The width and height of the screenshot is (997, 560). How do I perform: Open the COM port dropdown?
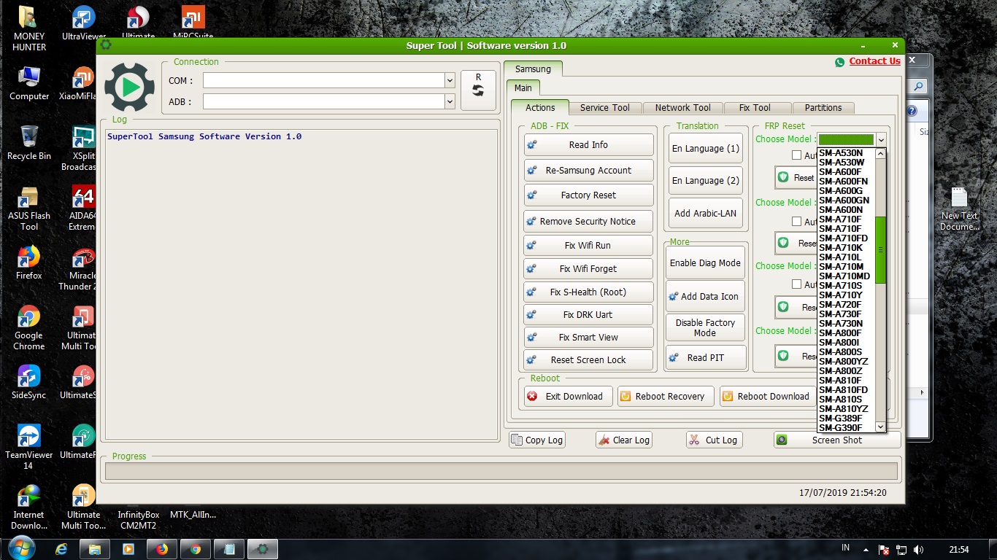tap(450, 80)
